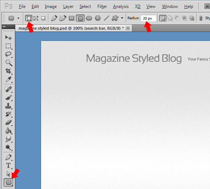Select the Smudge tool in toolbox
The image size is (210, 189).
coord(8,139)
